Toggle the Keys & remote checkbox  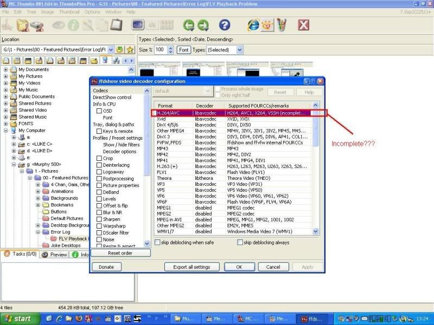coord(99,131)
